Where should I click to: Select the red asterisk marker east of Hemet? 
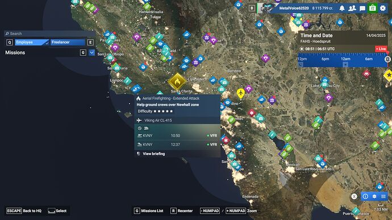click(252, 113)
